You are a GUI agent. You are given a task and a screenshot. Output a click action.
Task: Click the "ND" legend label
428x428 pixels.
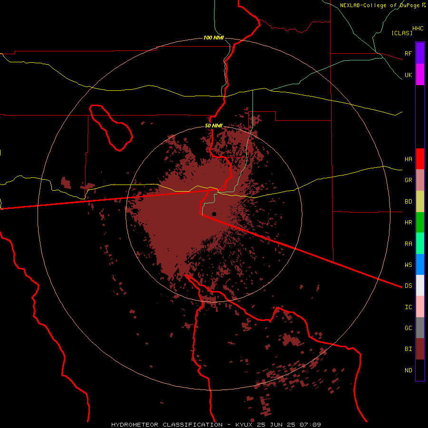click(x=408, y=370)
